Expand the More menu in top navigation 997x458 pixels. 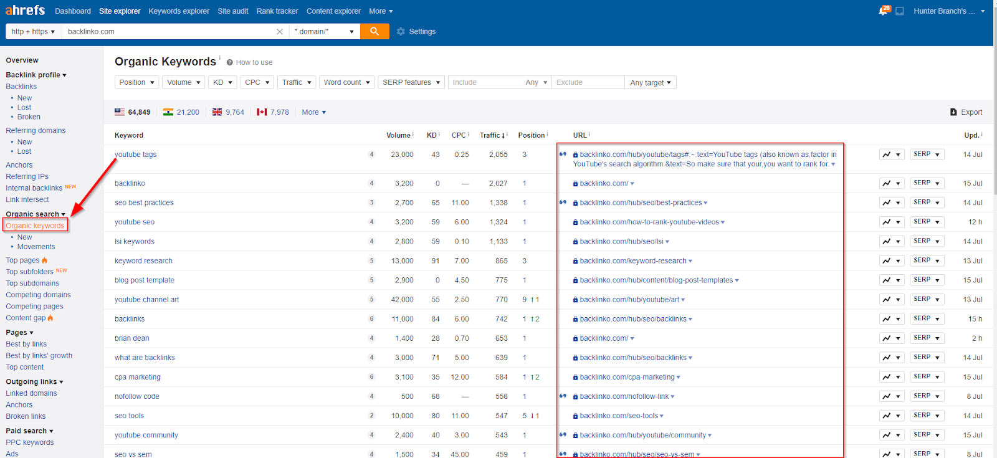[381, 11]
